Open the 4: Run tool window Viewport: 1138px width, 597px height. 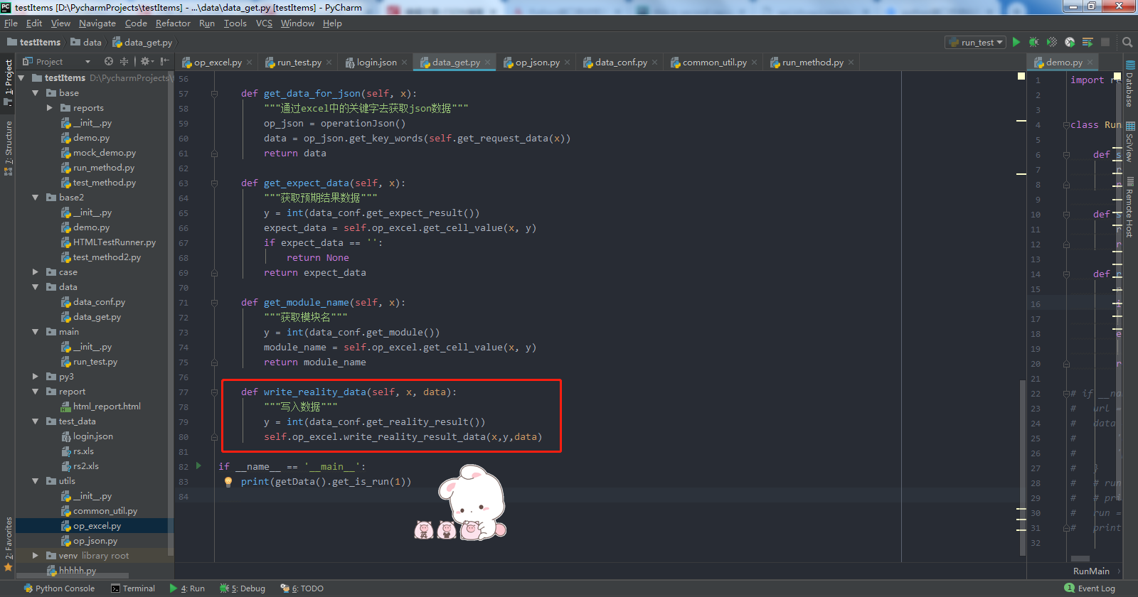tap(187, 588)
